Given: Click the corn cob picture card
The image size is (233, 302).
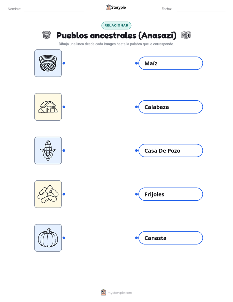Looking at the screenshot, I should point(48,150).
